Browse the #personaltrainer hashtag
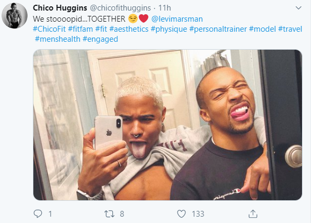Image resolution: width=311 pixels, height=223 pixels. 218,29
